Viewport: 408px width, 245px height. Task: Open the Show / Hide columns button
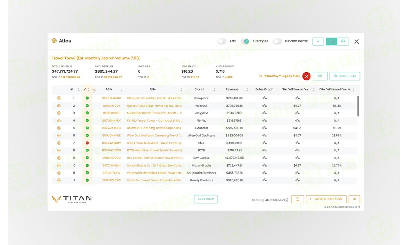coord(344,76)
